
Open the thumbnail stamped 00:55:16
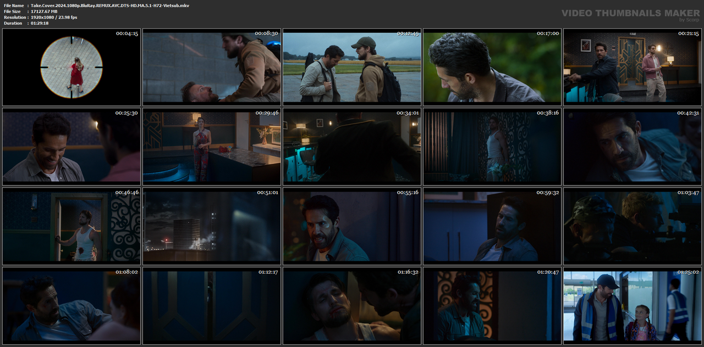coord(352,226)
